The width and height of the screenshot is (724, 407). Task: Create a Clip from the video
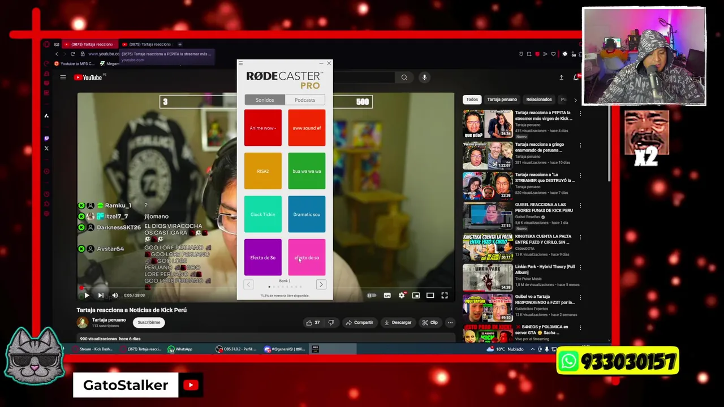tap(430, 323)
